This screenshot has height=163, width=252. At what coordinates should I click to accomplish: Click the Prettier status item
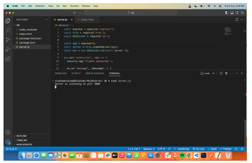point(225,149)
